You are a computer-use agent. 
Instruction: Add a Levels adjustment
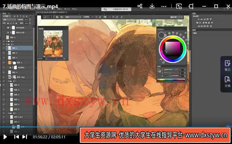(x=202, y=19)
